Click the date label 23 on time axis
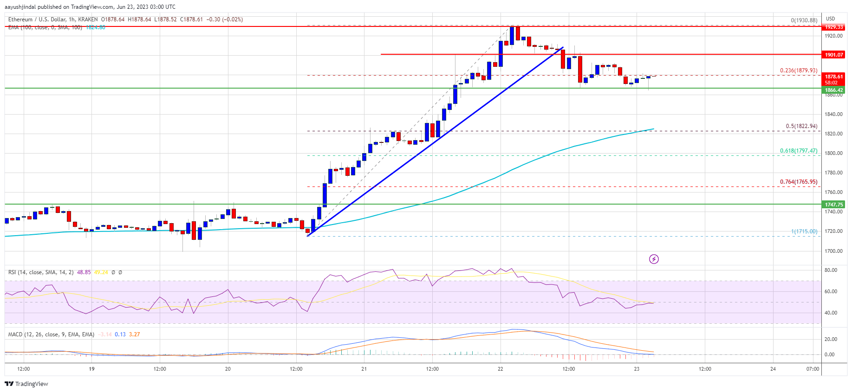 [x=637, y=369]
